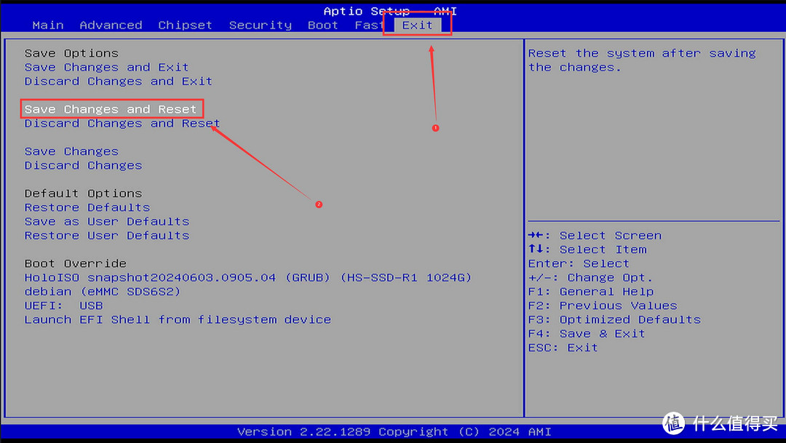The image size is (786, 443).
Task: Boot from HoloISO snapshot GRUB entry
Action: (248, 278)
